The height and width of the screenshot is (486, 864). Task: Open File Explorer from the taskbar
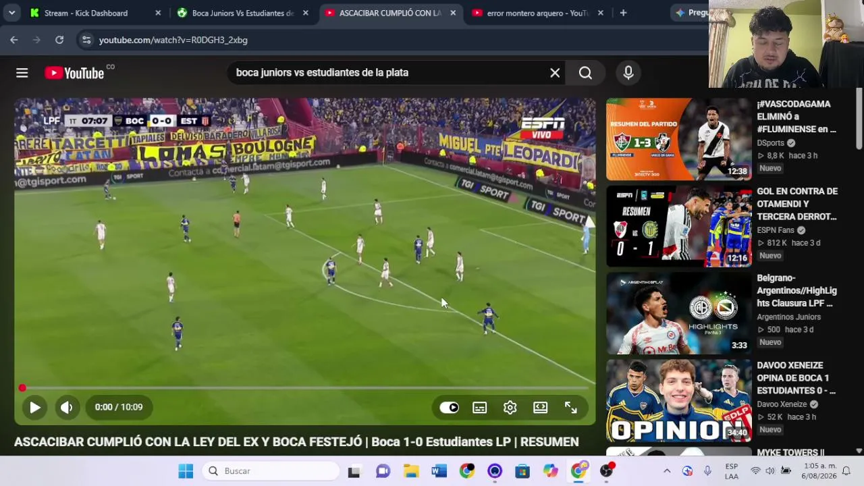click(x=411, y=471)
